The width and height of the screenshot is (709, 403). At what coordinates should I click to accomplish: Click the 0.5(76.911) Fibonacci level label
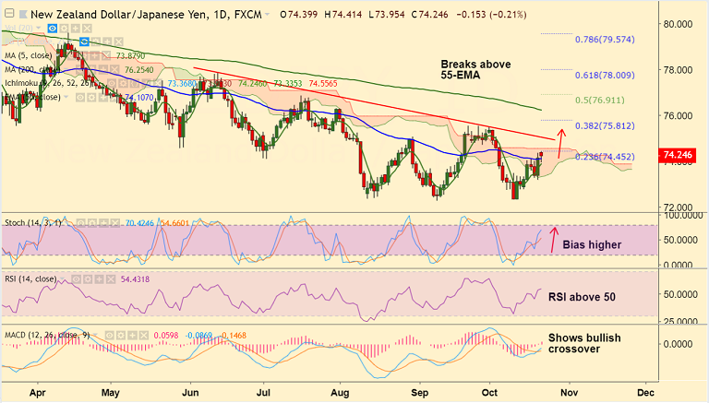pos(599,101)
